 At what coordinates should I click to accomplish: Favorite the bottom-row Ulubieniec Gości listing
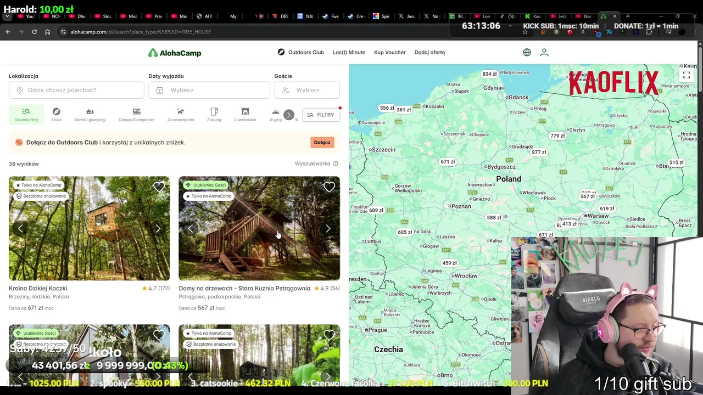pyautogui.click(x=159, y=335)
